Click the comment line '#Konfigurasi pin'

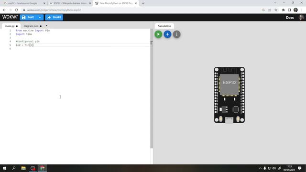click(28, 42)
